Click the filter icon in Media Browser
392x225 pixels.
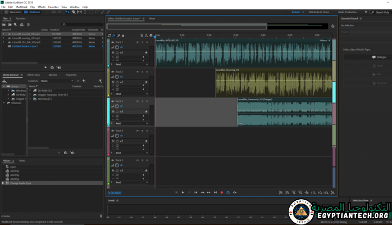(101, 81)
